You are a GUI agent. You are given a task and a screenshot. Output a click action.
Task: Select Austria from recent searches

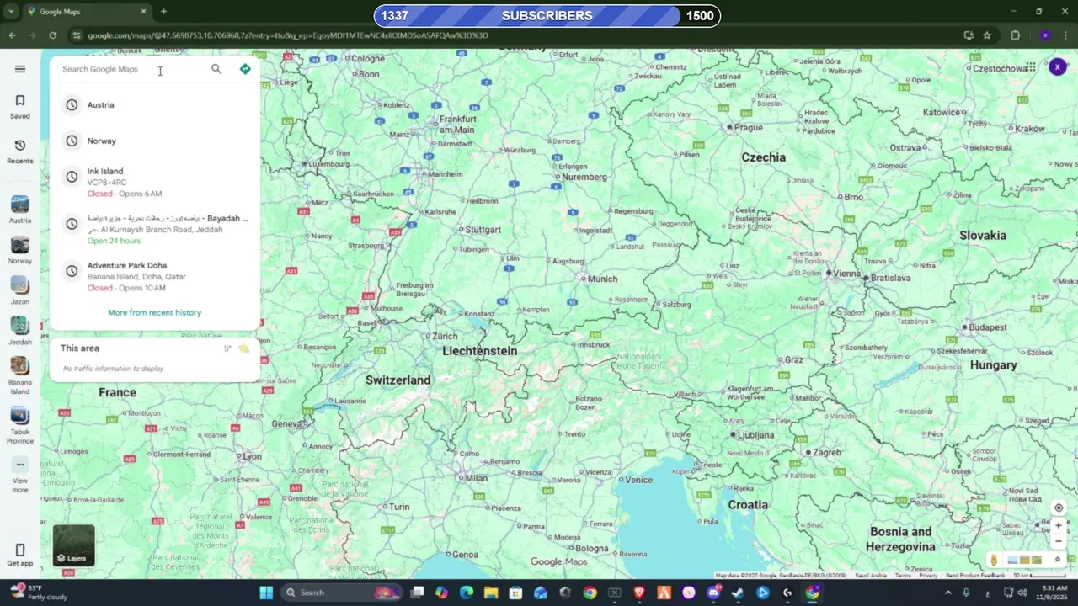pyautogui.click(x=155, y=105)
